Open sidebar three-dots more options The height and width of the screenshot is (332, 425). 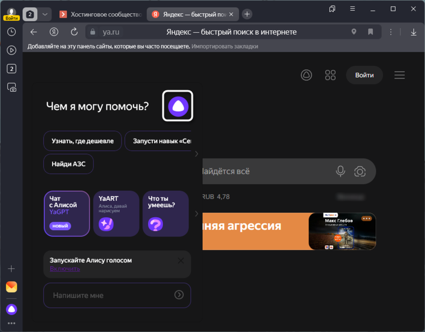point(11,323)
